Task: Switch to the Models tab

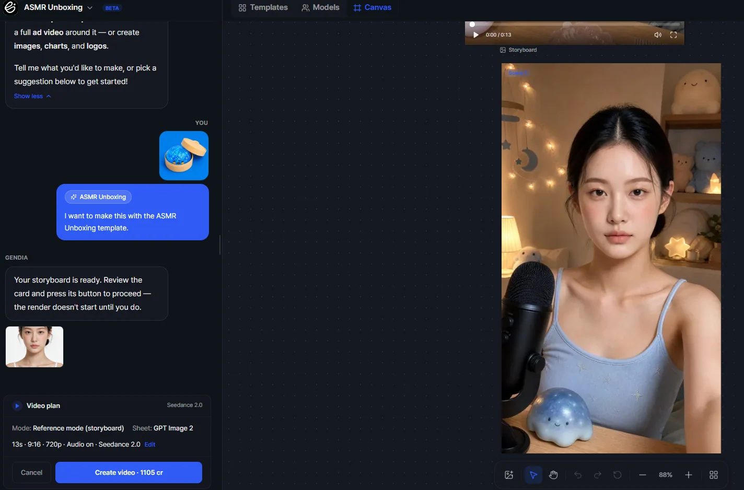Action: [320, 7]
